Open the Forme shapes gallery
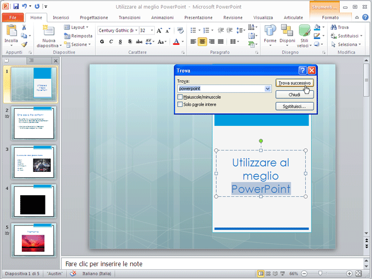Screen dimensions: 372x279 270,36
